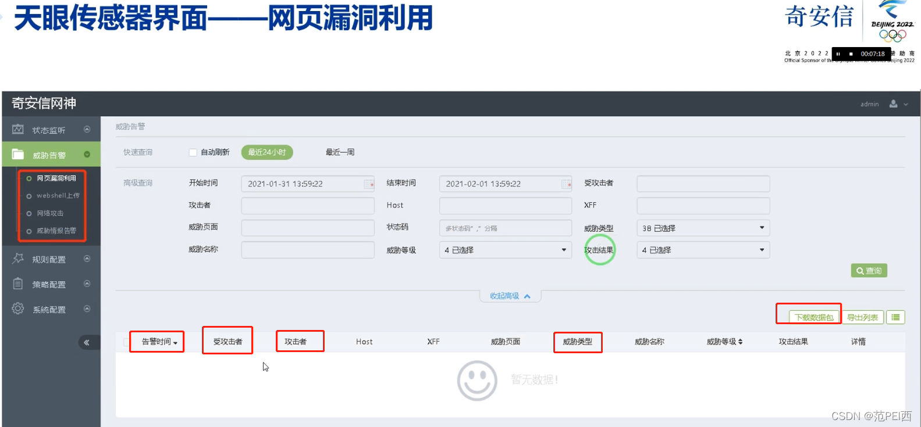Open calendar icon in 开始时间 field
The image size is (921, 427).
368,184
